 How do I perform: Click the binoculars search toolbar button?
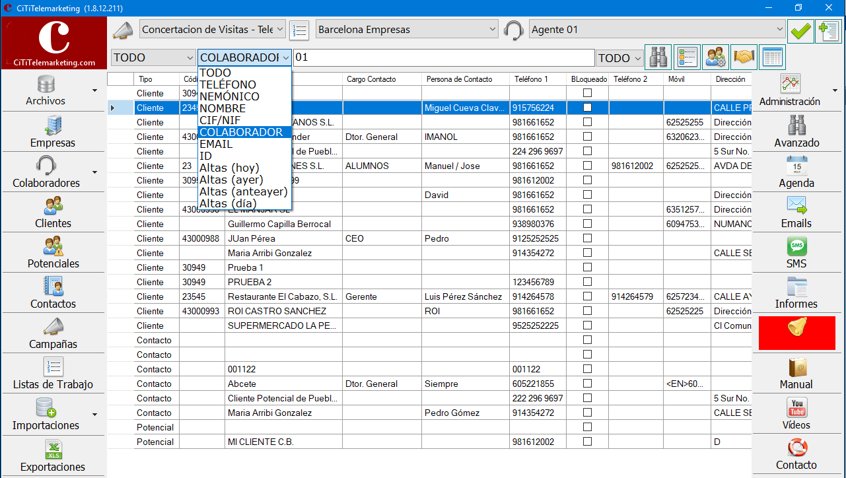[658, 57]
